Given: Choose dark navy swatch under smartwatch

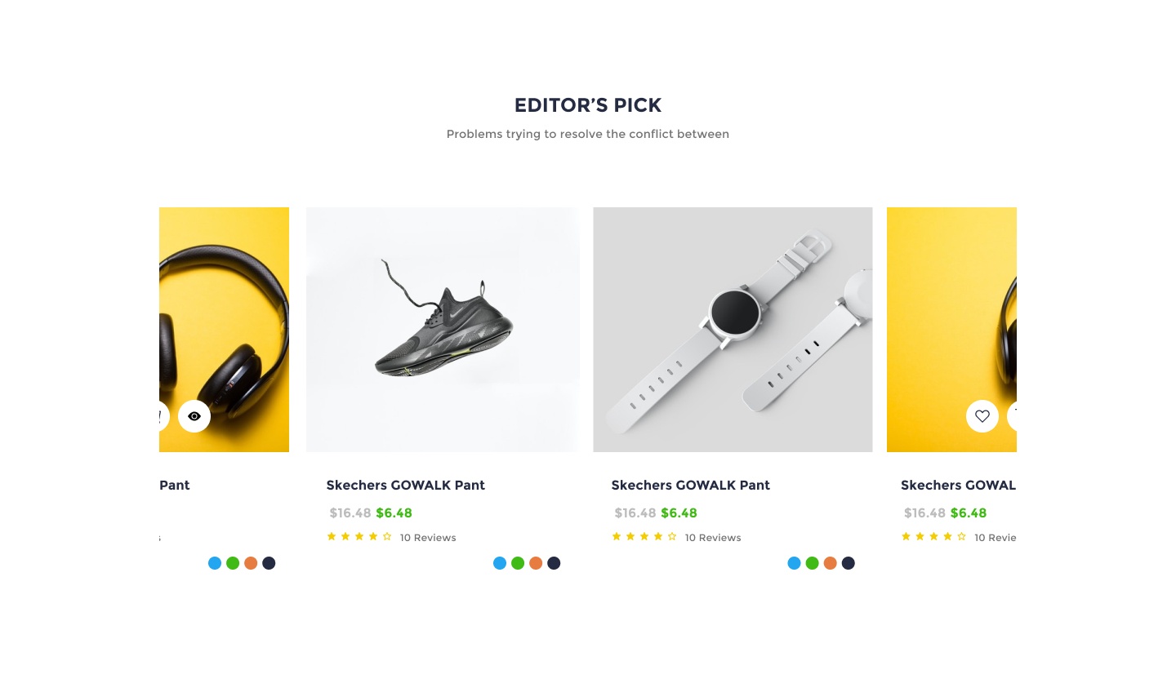Looking at the screenshot, I should tap(848, 563).
